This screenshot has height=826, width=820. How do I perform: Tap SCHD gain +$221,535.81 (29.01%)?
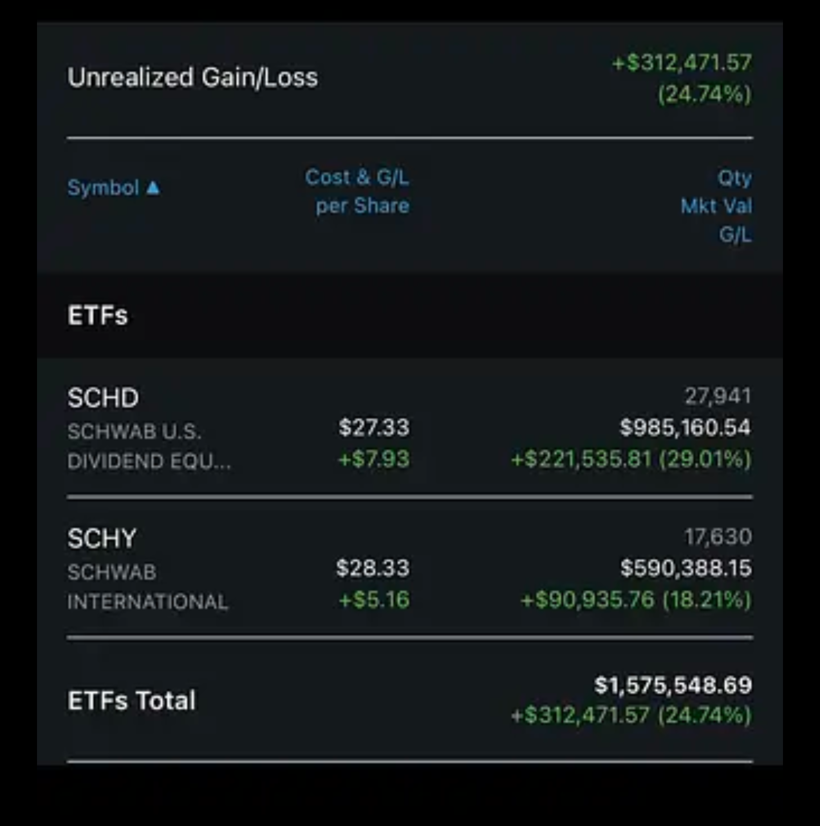coord(632,459)
